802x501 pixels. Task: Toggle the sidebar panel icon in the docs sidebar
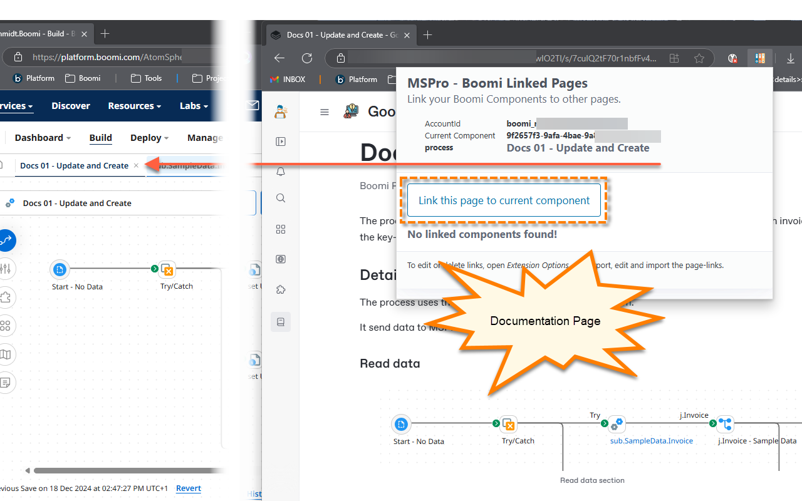coord(281,142)
